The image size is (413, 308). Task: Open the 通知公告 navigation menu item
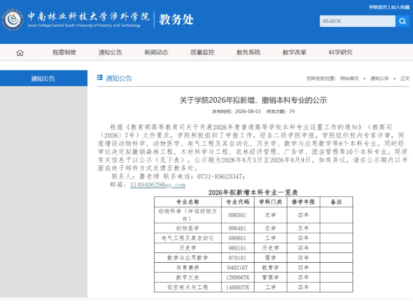(110, 52)
